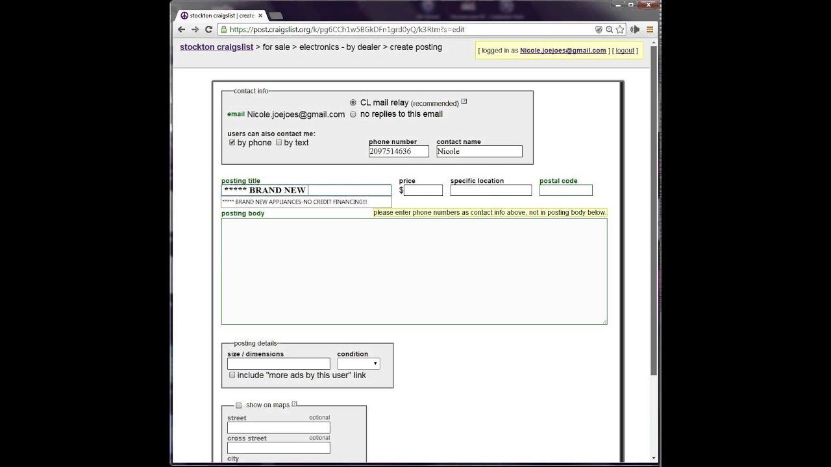The image size is (831, 467).
Task: Open the help [?] link beside CL mail relay
Action: point(464,101)
